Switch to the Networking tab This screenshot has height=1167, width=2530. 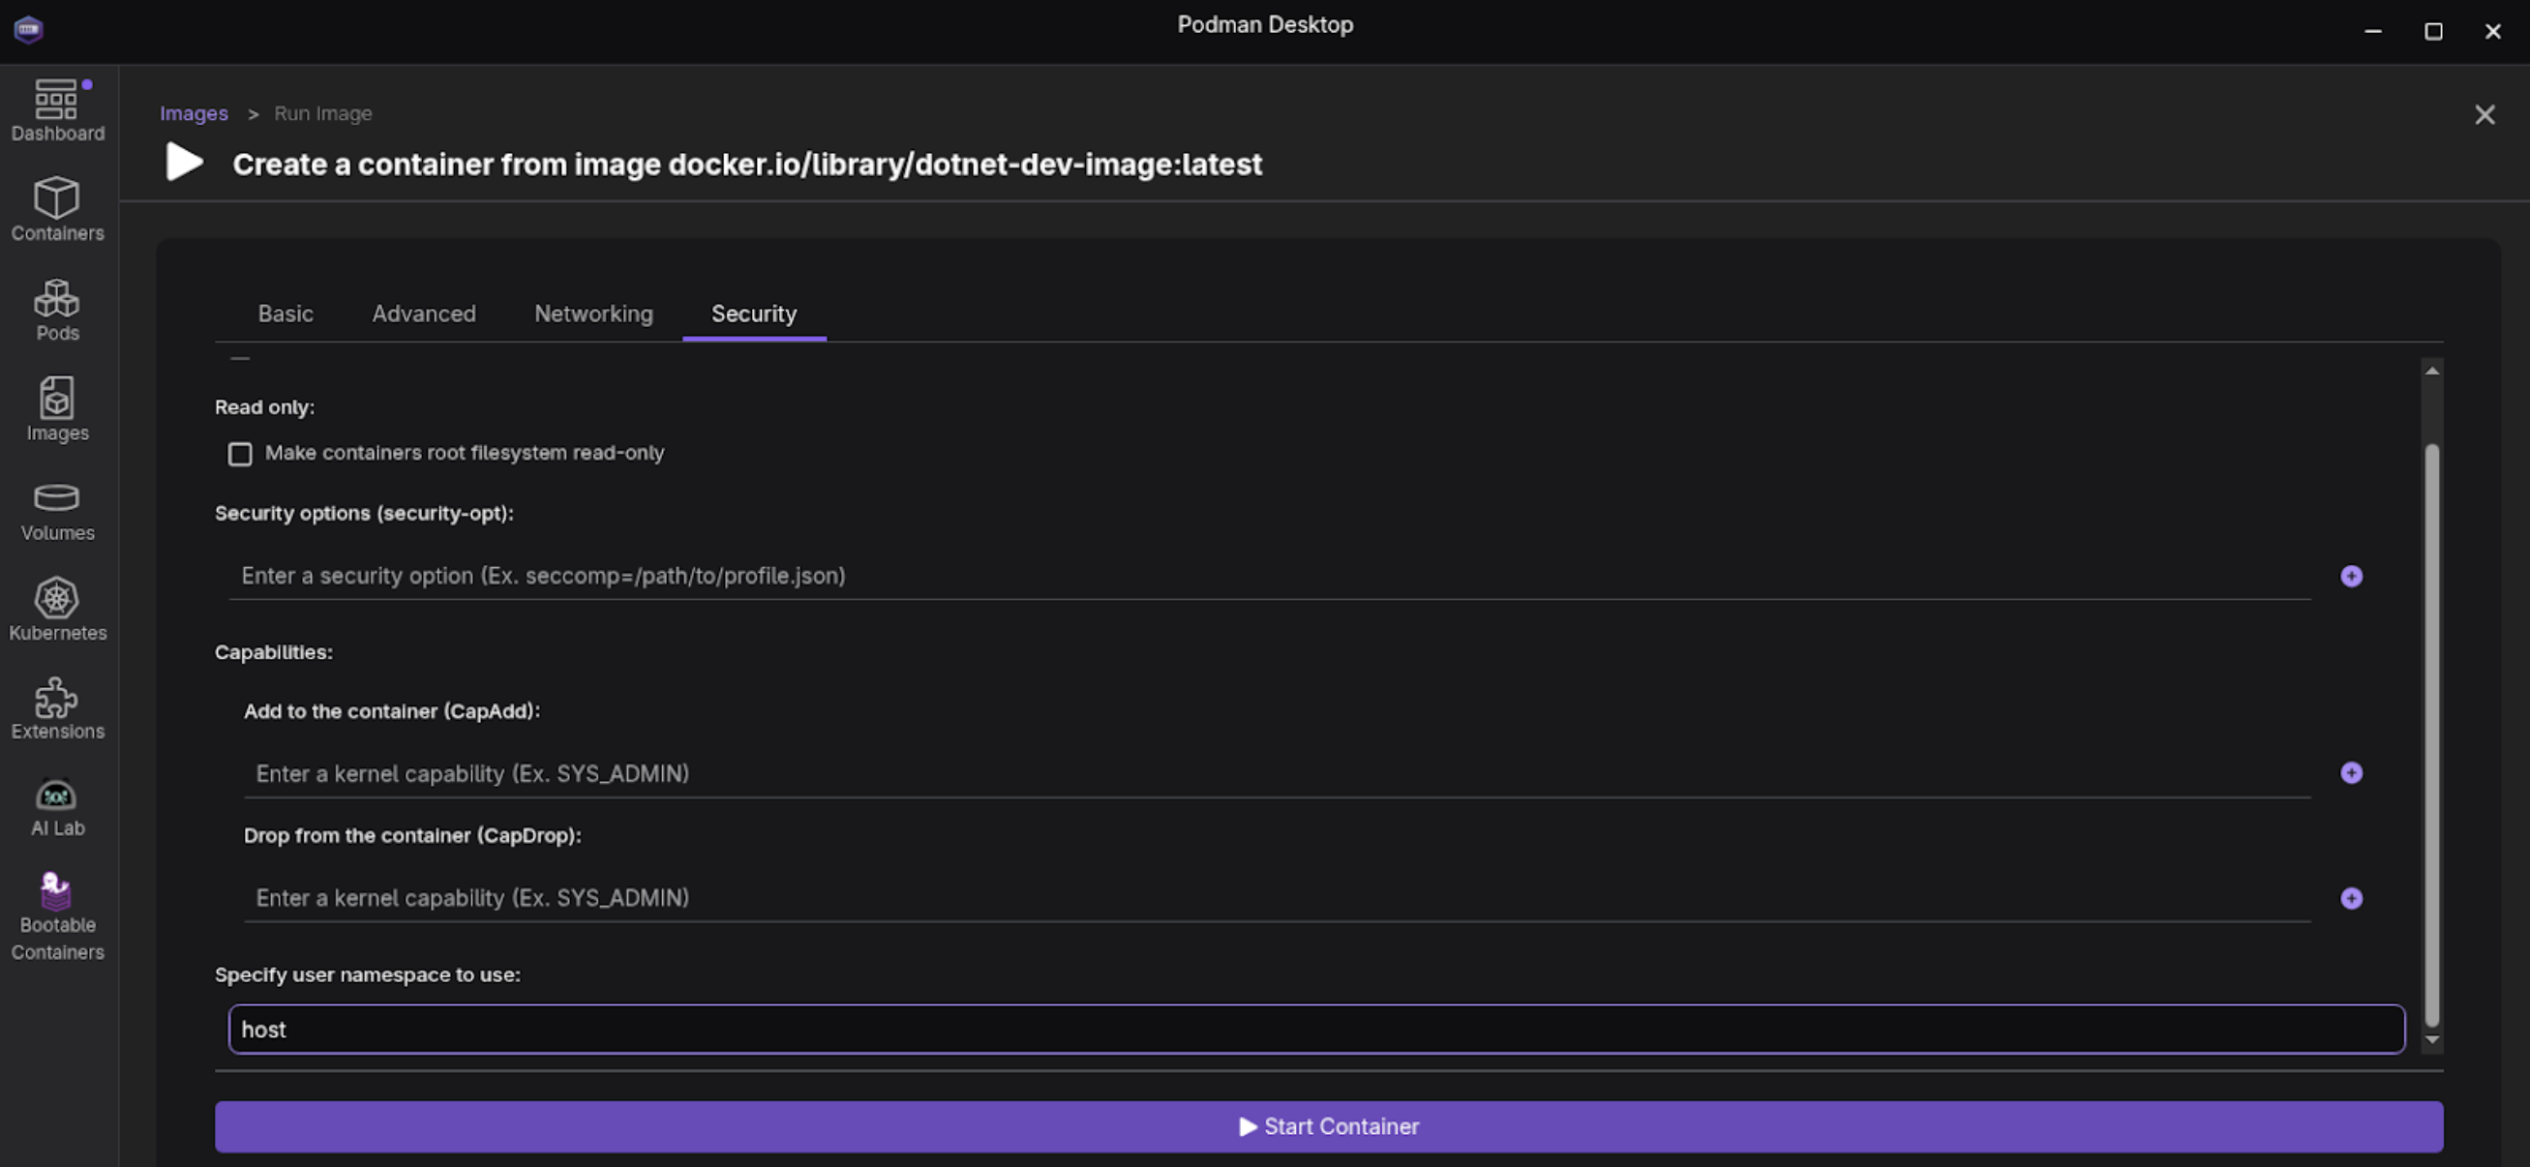[x=593, y=314]
